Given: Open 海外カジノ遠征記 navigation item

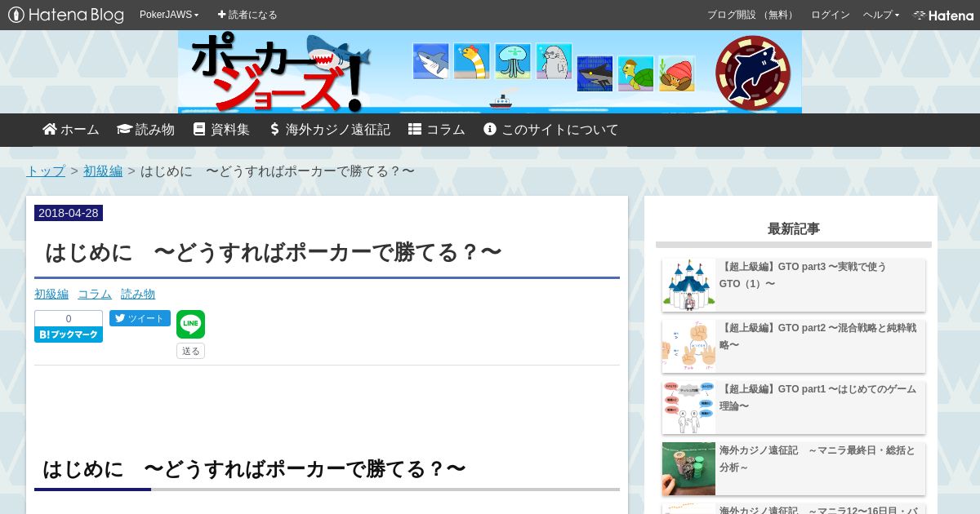Looking at the screenshot, I should pyautogui.click(x=329, y=129).
